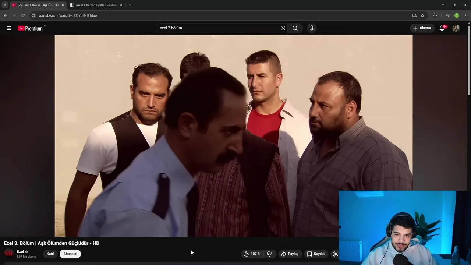This screenshot has width=471, height=265.
Task: Open the Oluştur create menu
Action: pos(422,28)
